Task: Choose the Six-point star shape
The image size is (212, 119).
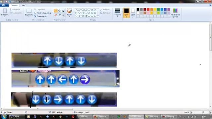Action: coord(86,16)
